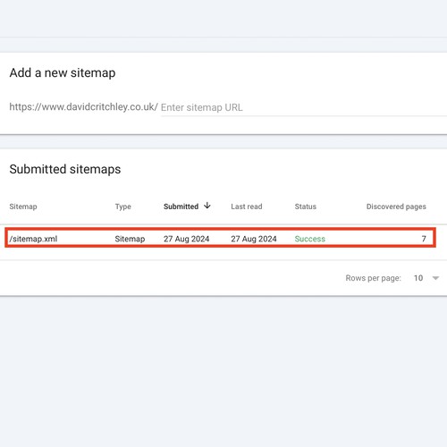This screenshot has width=447, height=447.
Task: Sort by the Submitted column header
Action: [x=181, y=207]
